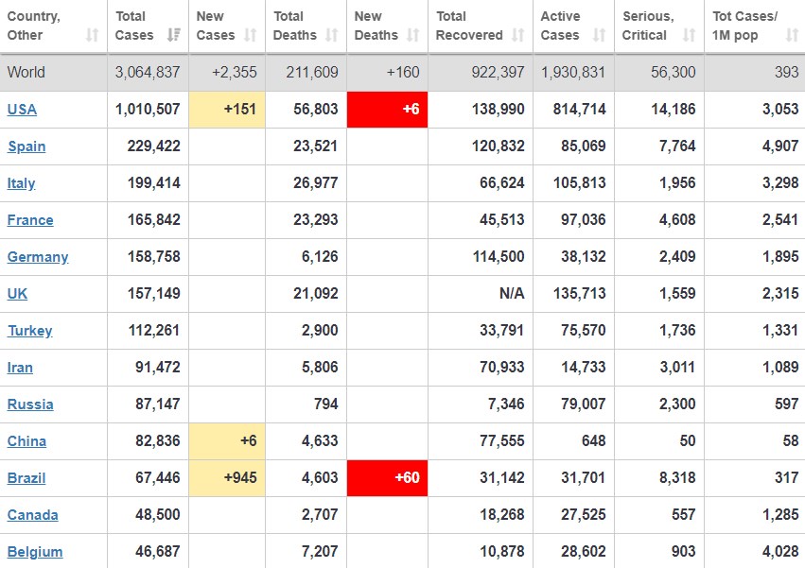Click Brazil new deaths cell +60
Screen dimensions: 805x568
387,477
